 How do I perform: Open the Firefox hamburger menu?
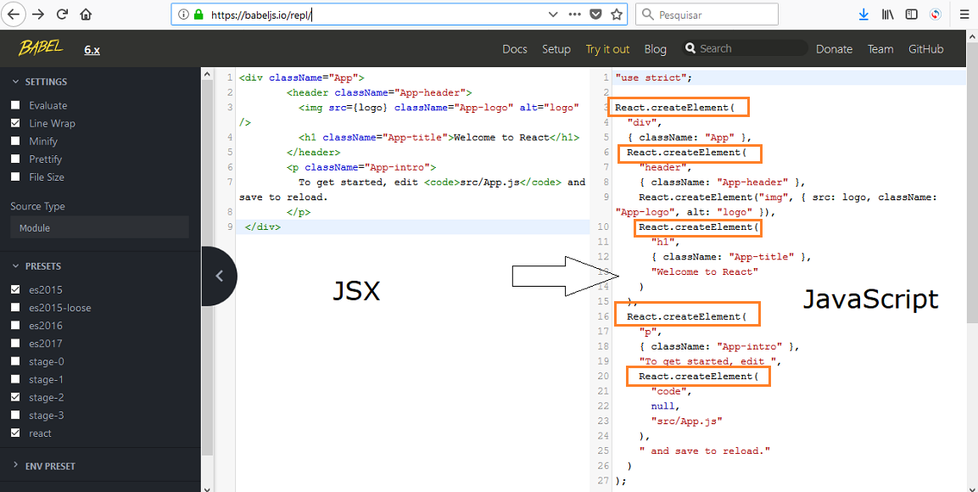[964, 14]
